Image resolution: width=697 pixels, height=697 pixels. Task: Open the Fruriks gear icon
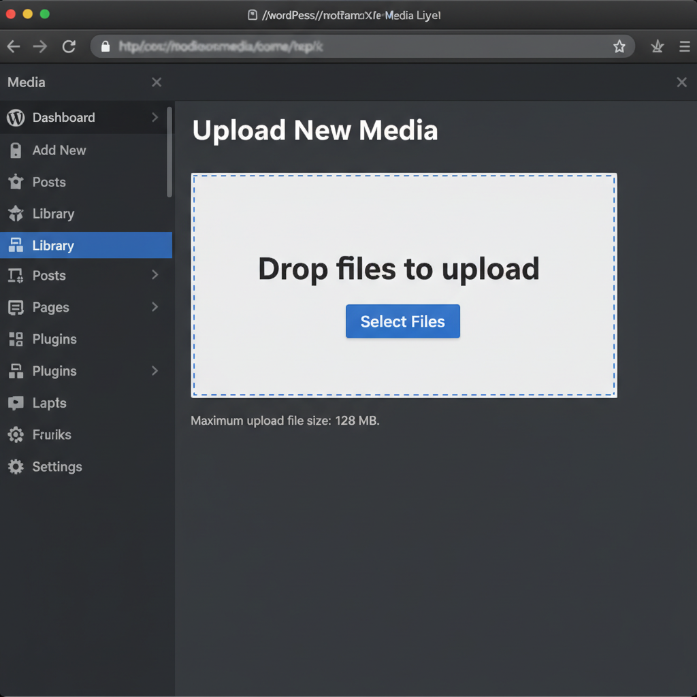coord(15,435)
